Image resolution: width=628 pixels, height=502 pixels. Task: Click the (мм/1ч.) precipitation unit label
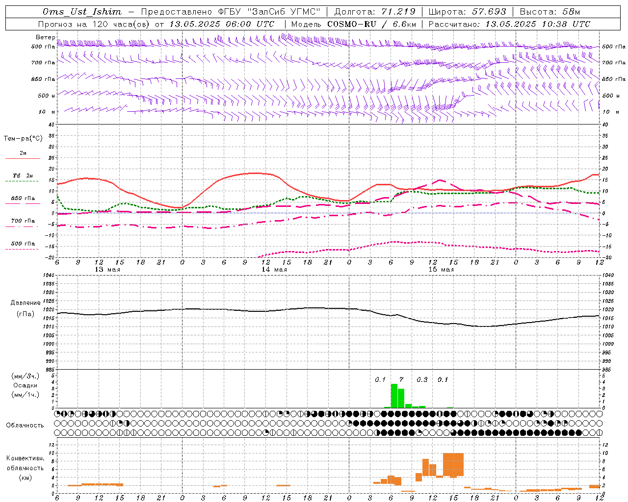(x=25, y=395)
